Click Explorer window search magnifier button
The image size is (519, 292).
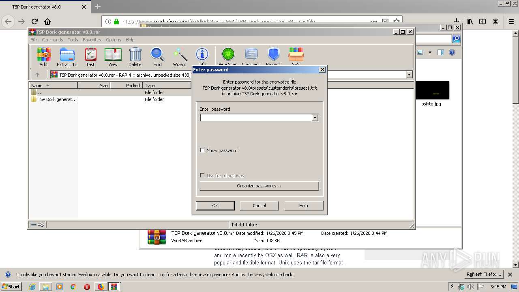456,39
